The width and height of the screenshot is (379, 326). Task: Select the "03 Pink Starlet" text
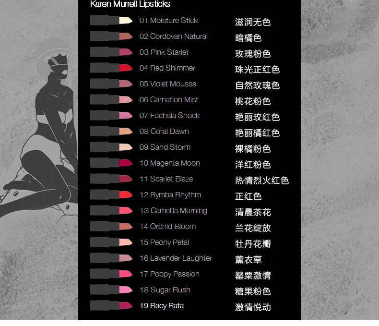coord(164,52)
